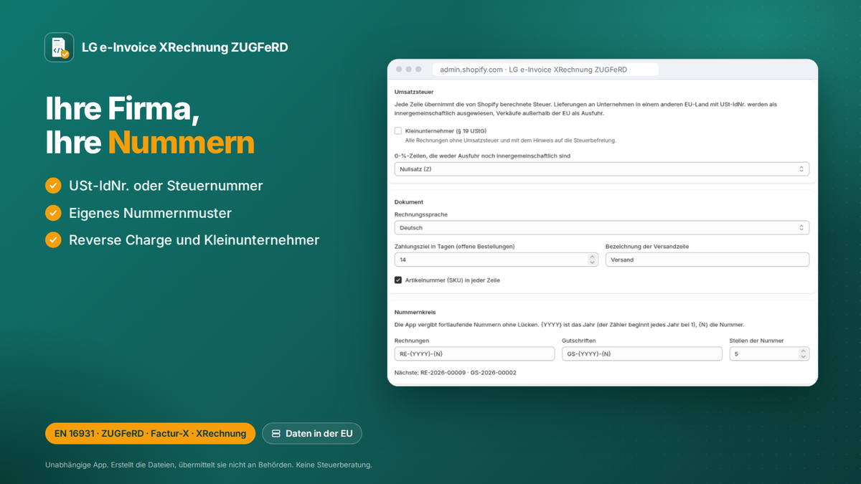Click the Zahlungsziel in Tagen stepper arrows
This screenshot has height=484, width=861.
(592, 260)
